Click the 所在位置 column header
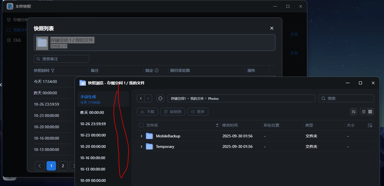The height and width of the screenshot is (186, 384). point(272,125)
